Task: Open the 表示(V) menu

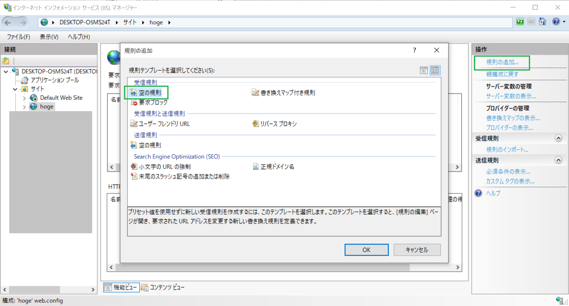Action: [49, 36]
